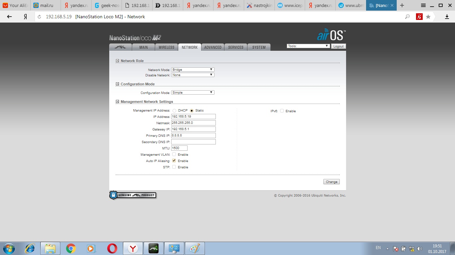Viewport: 455px width, 255px height.
Task: Click the Netmask field
Action: [194, 123]
